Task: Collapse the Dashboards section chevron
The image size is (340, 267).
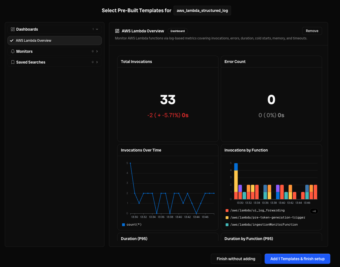Action: (97, 29)
